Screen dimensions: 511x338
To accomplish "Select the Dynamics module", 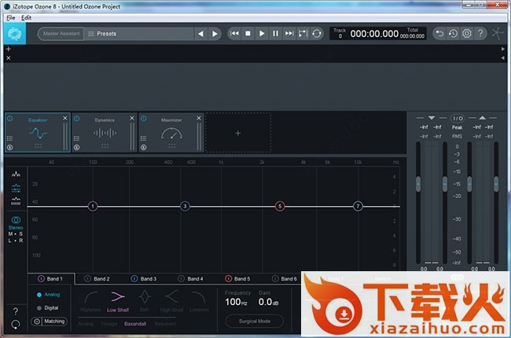I will [105, 133].
